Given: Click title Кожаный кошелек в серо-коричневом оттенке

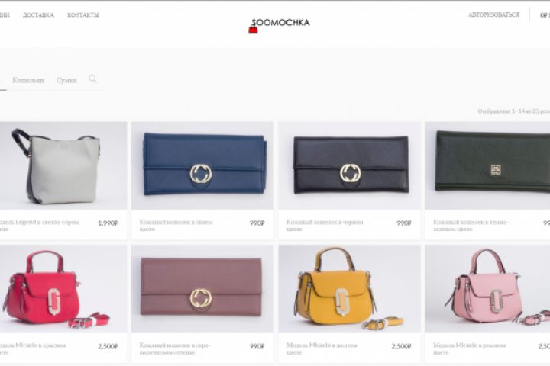Looking at the screenshot, I should [175, 348].
